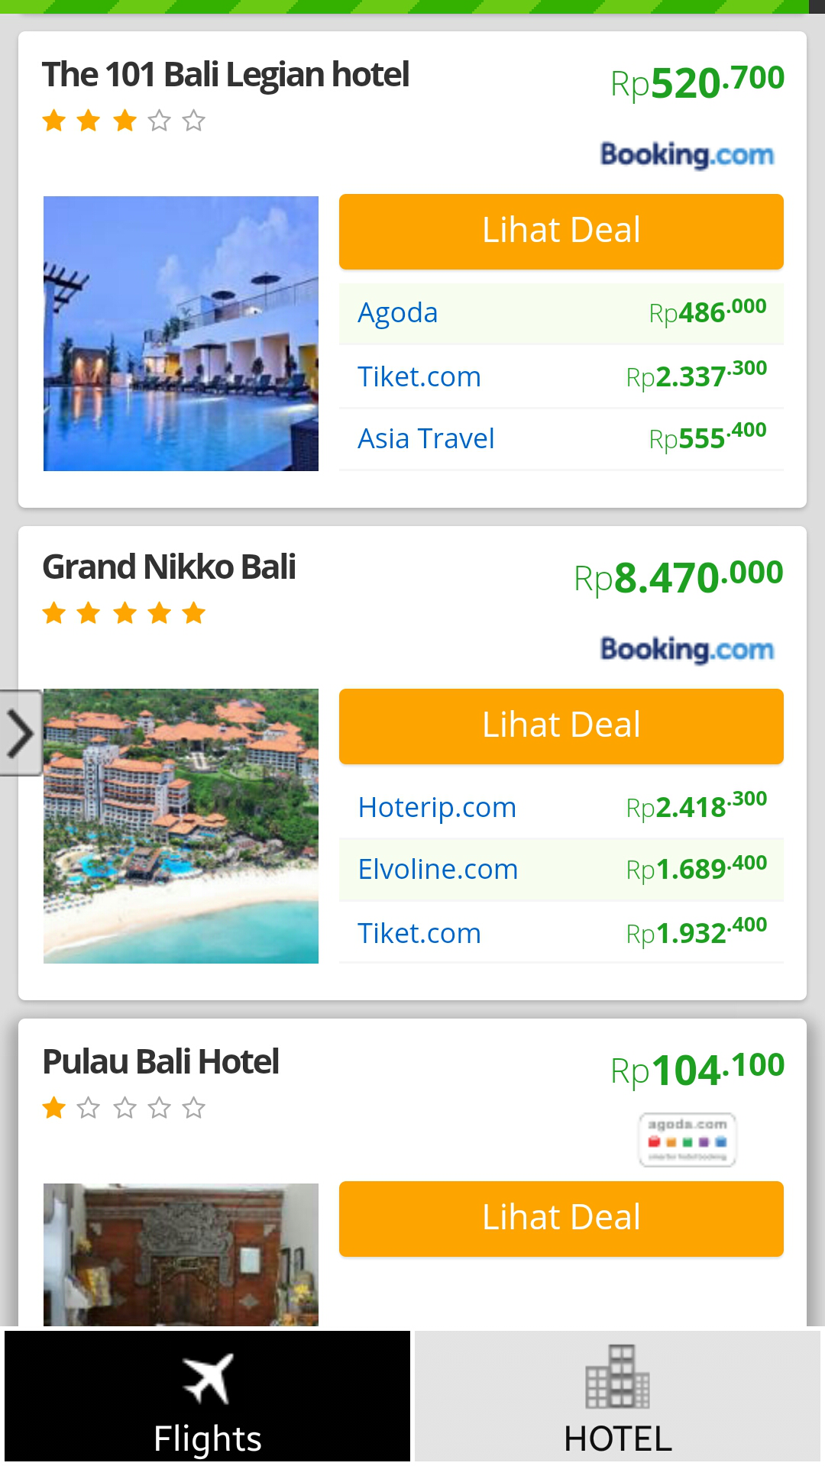
Task: Open Grand Nikko Bali aerial photo
Action: point(181,826)
